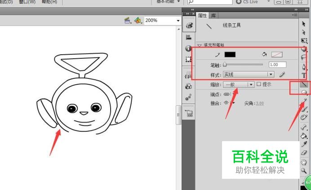This screenshot has width=311, height=190.
Task: Open the 端点 cap style dropdown
Action: (x=229, y=94)
